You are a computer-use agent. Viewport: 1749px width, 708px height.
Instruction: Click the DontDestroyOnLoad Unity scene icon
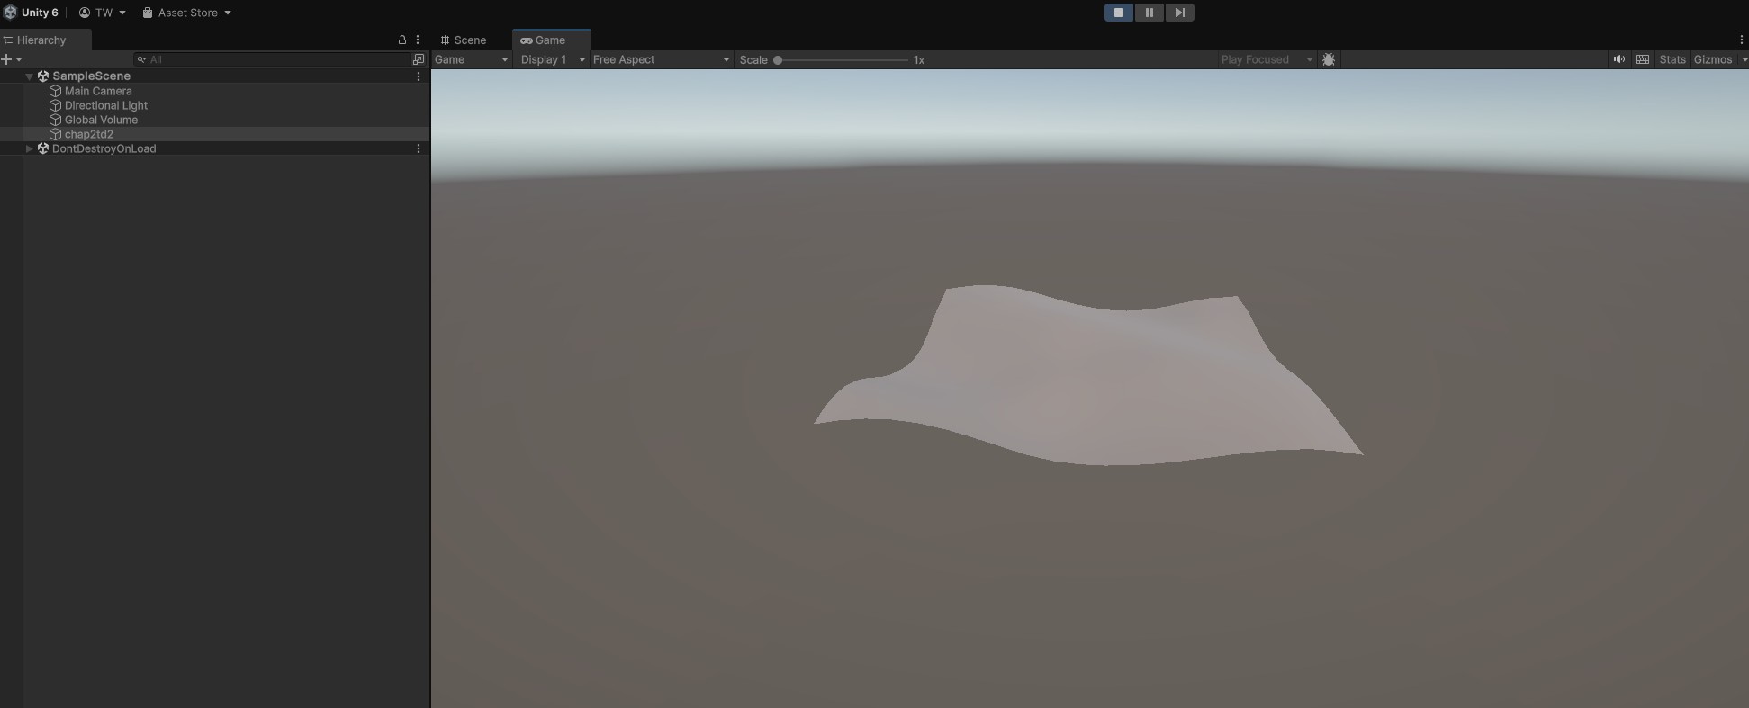(x=42, y=148)
